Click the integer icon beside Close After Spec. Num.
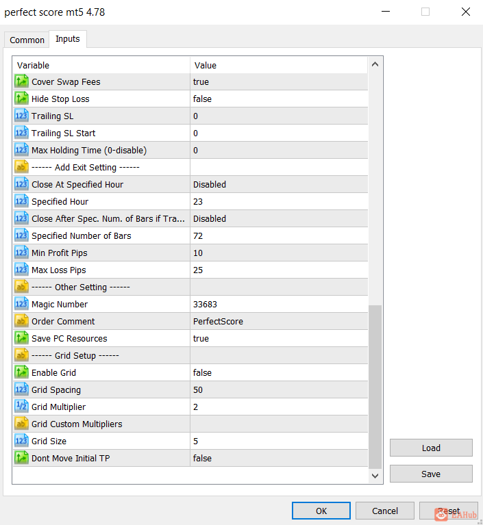The height and width of the screenshot is (525, 483). [x=21, y=218]
